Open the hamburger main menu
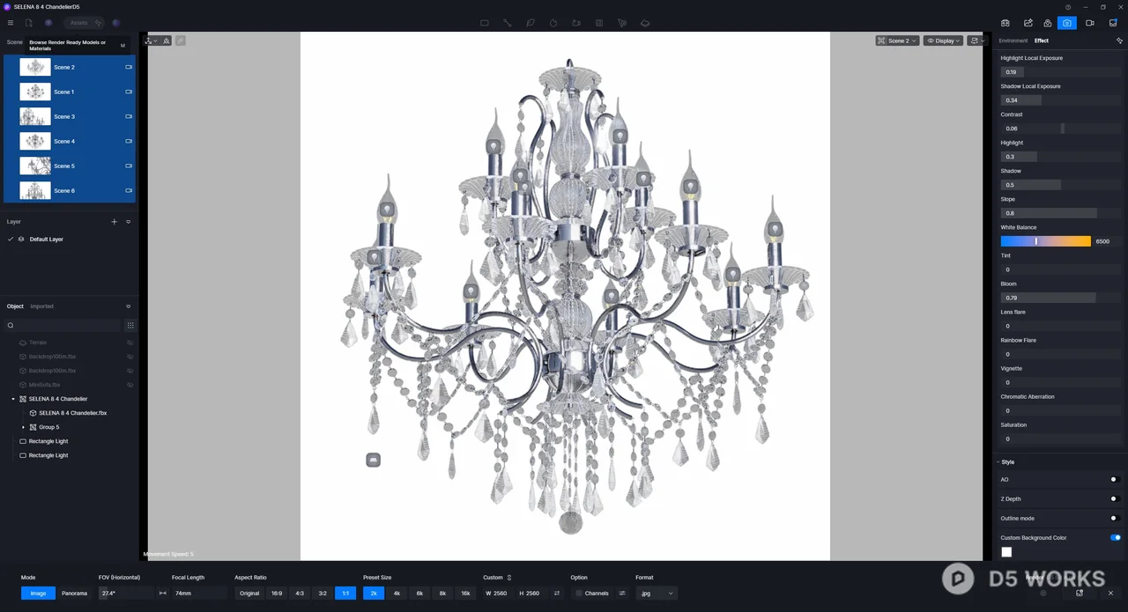The height and width of the screenshot is (612, 1128). tap(11, 23)
